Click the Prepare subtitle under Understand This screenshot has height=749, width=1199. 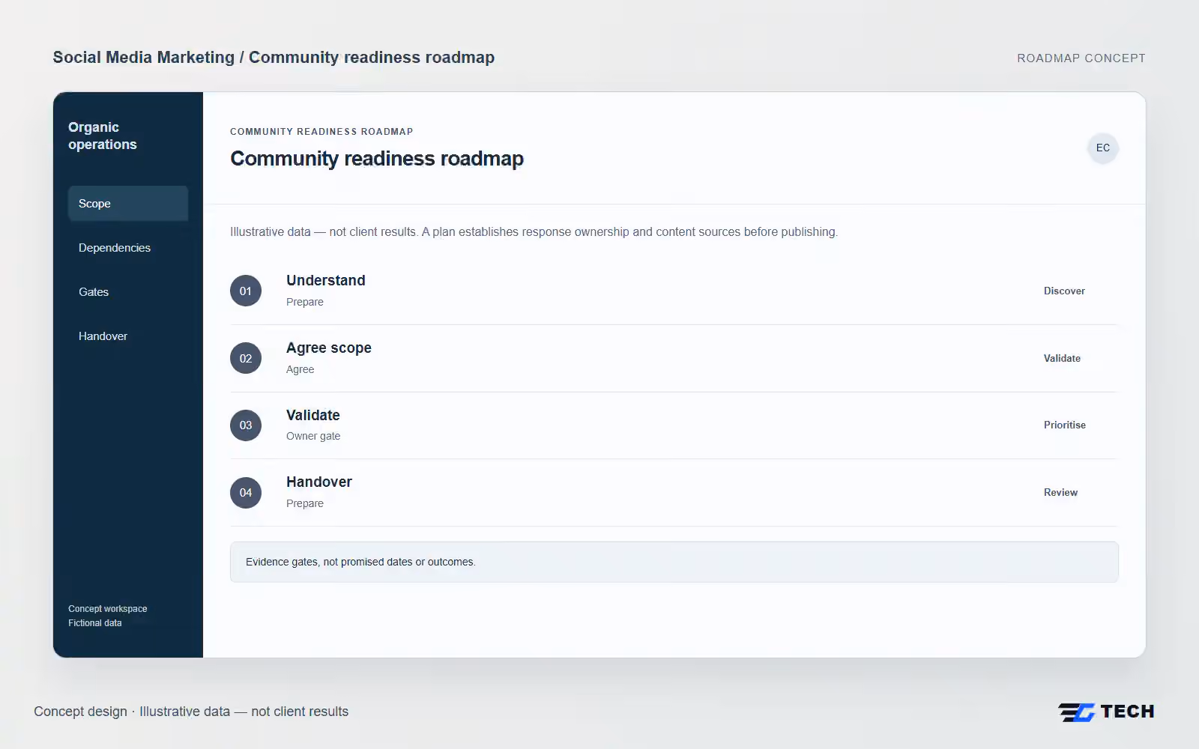coord(305,302)
